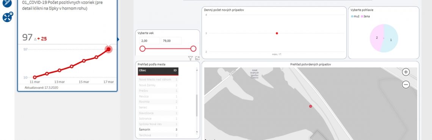Select the Senec row

(x=158, y=107)
